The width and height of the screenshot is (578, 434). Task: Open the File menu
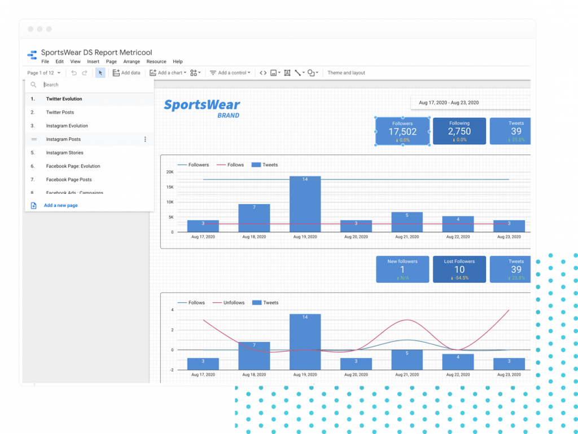tap(45, 61)
